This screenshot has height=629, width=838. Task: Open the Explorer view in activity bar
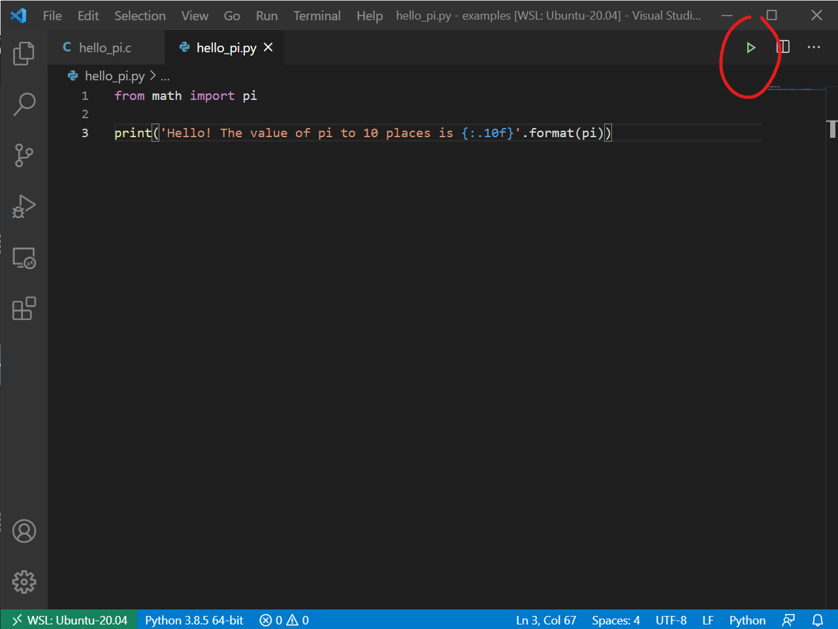[24, 53]
